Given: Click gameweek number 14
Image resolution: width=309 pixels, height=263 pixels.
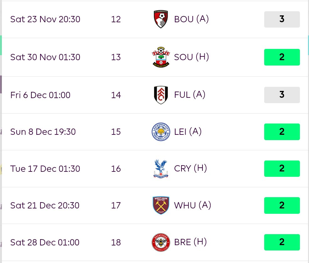Looking at the screenshot, I should 116,95.
